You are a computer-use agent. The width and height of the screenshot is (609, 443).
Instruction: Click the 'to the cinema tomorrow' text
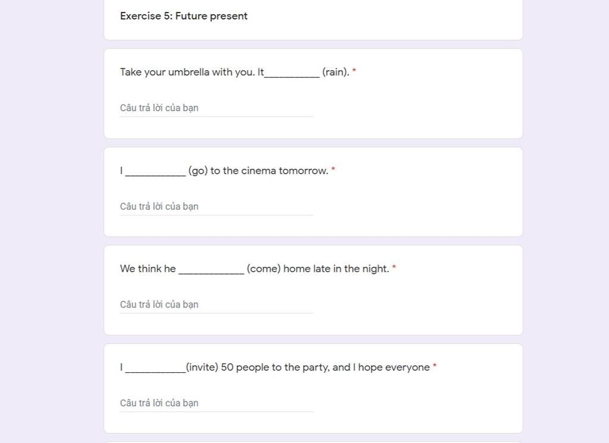269,171
